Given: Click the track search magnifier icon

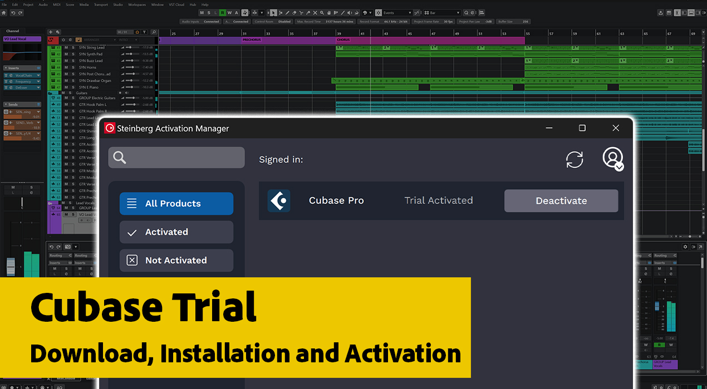Looking at the screenshot, I should pos(154,32).
